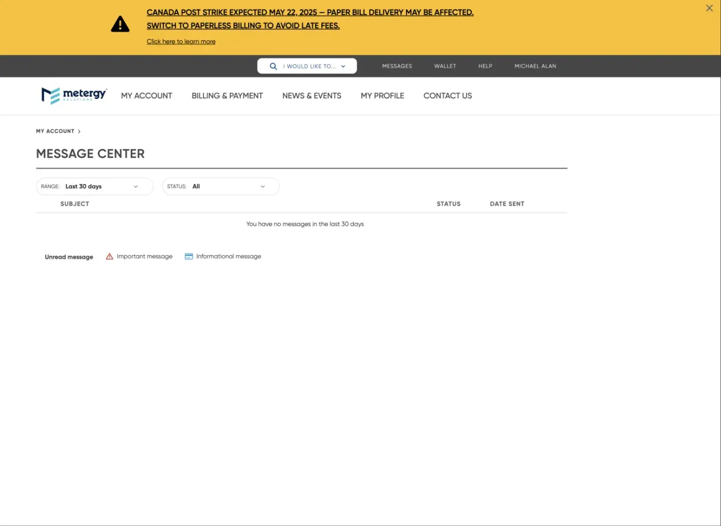Click the Metergy Solutions logo
This screenshot has width=721, height=526.
74,95
